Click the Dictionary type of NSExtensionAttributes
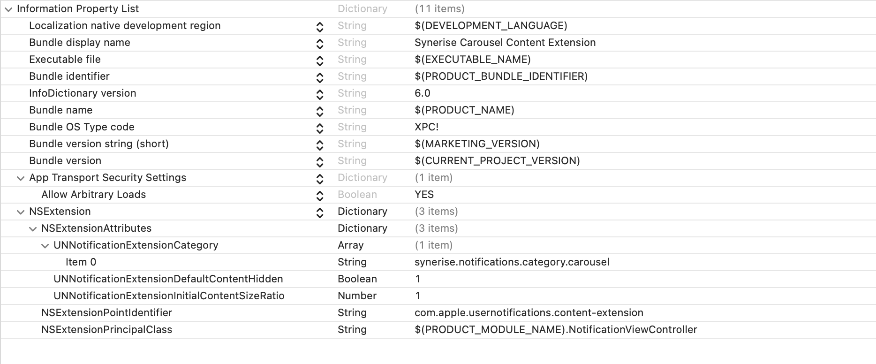This screenshot has width=876, height=364. point(362,228)
